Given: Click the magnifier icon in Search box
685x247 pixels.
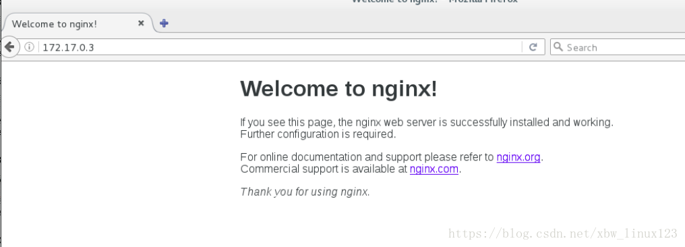Looking at the screenshot, I should coord(558,47).
